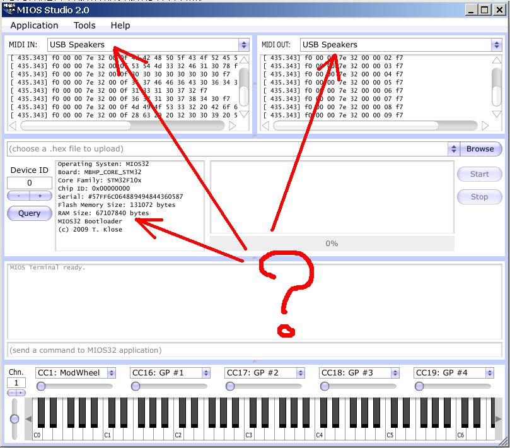Click the 'Board: MBHP_CORE_STM32' text line
This screenshot has height=448, width=510.
pyautogui.click(x=100, y=172)
